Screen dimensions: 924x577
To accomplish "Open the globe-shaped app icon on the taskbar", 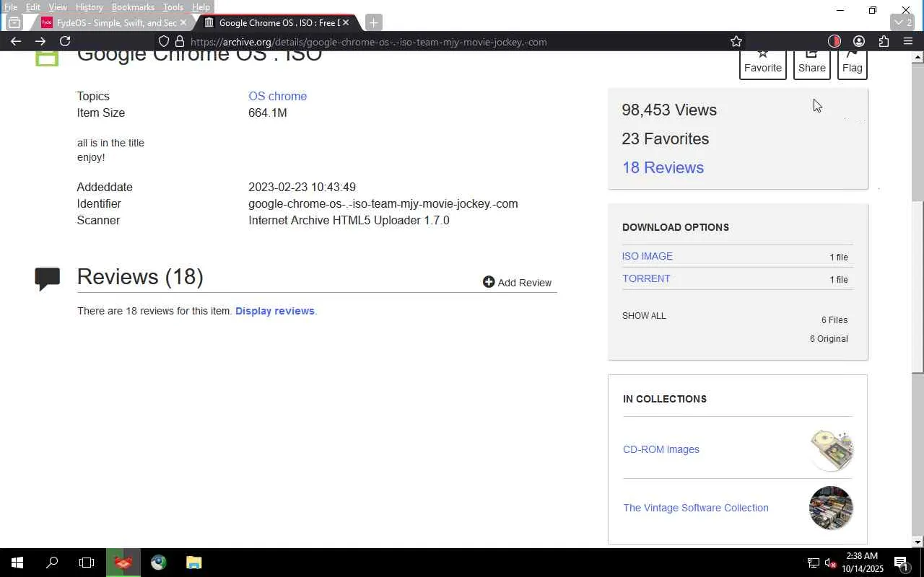I will [159, 563].
